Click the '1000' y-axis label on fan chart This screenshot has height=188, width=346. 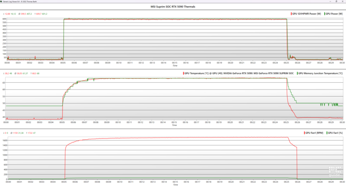pyautogui.click(x=5, y=155)
